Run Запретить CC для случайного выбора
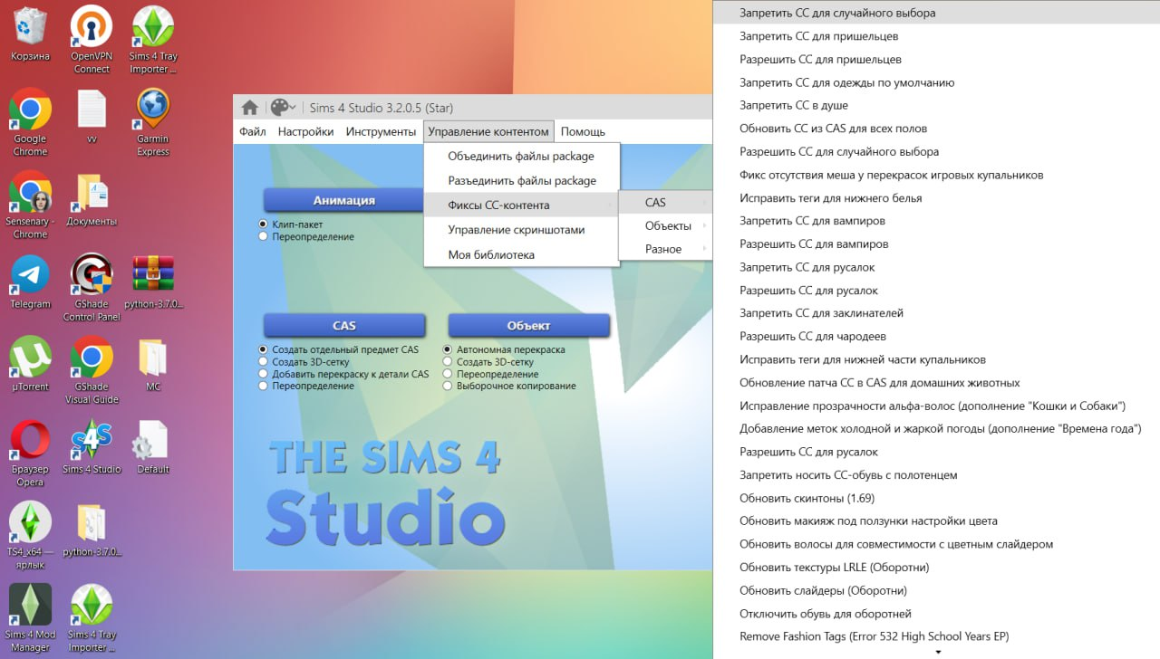 (x=937, y=13)
